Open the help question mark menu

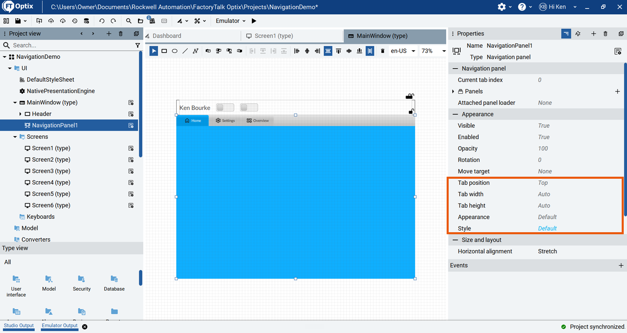(x=522, y=7)
